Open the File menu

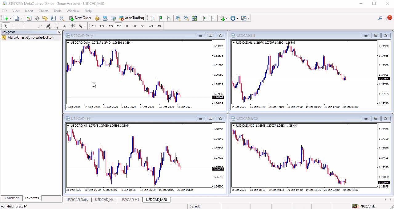(5, 11)
